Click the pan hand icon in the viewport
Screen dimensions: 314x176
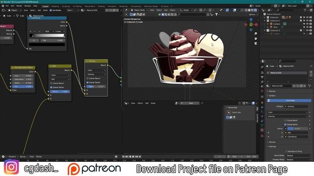(256, 38)
